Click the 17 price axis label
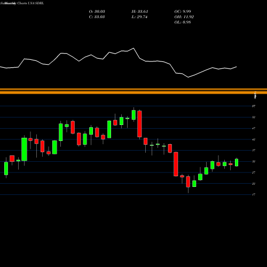 [254, 194]
